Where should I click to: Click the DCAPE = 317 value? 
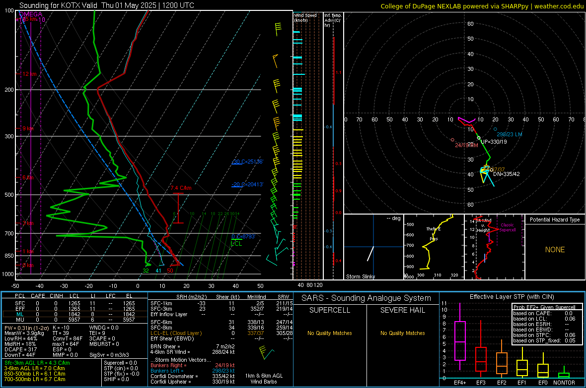coord(20,349)
